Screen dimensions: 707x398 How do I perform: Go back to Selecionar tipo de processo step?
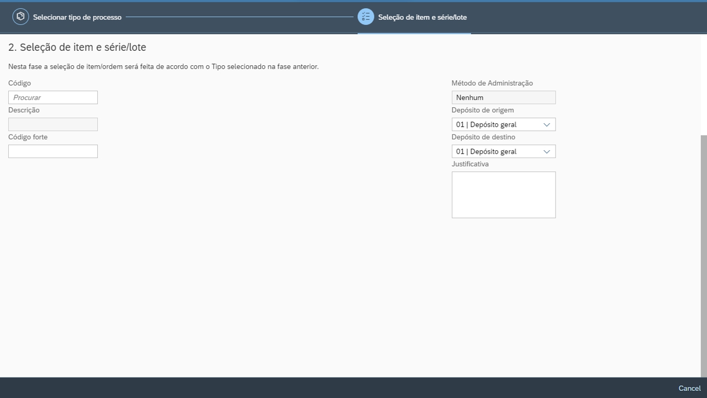click(x=77, y=17)
